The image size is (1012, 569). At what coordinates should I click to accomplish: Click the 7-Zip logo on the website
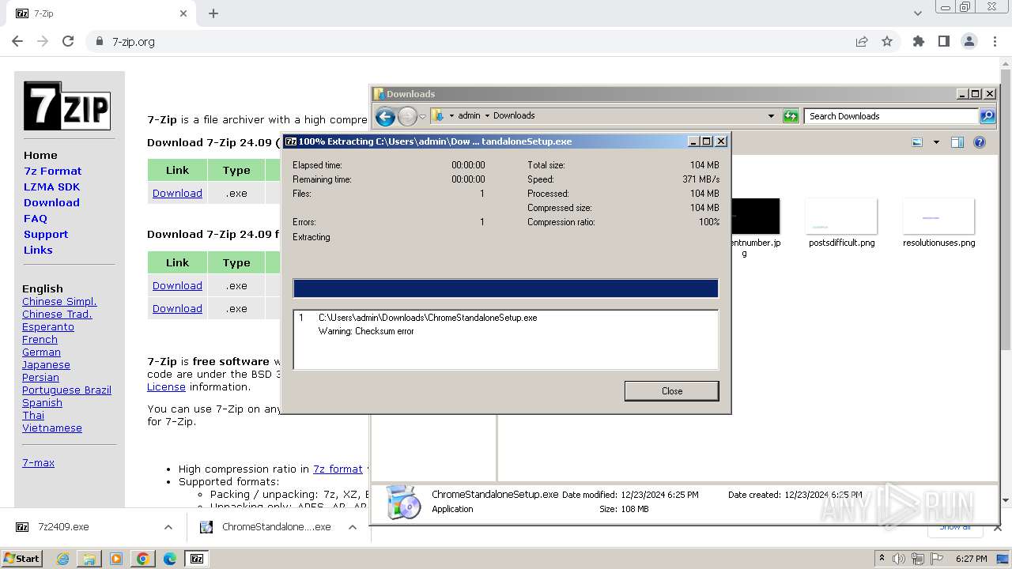67,106
